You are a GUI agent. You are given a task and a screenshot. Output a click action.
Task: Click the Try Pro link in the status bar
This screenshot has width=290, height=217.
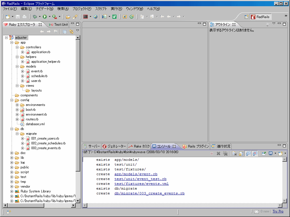[x=278, y=211]
